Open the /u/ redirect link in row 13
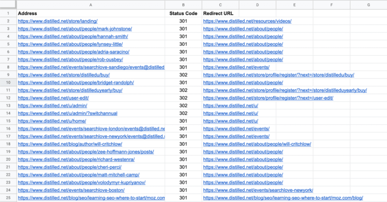387x202 pixels. coord(231,106)
